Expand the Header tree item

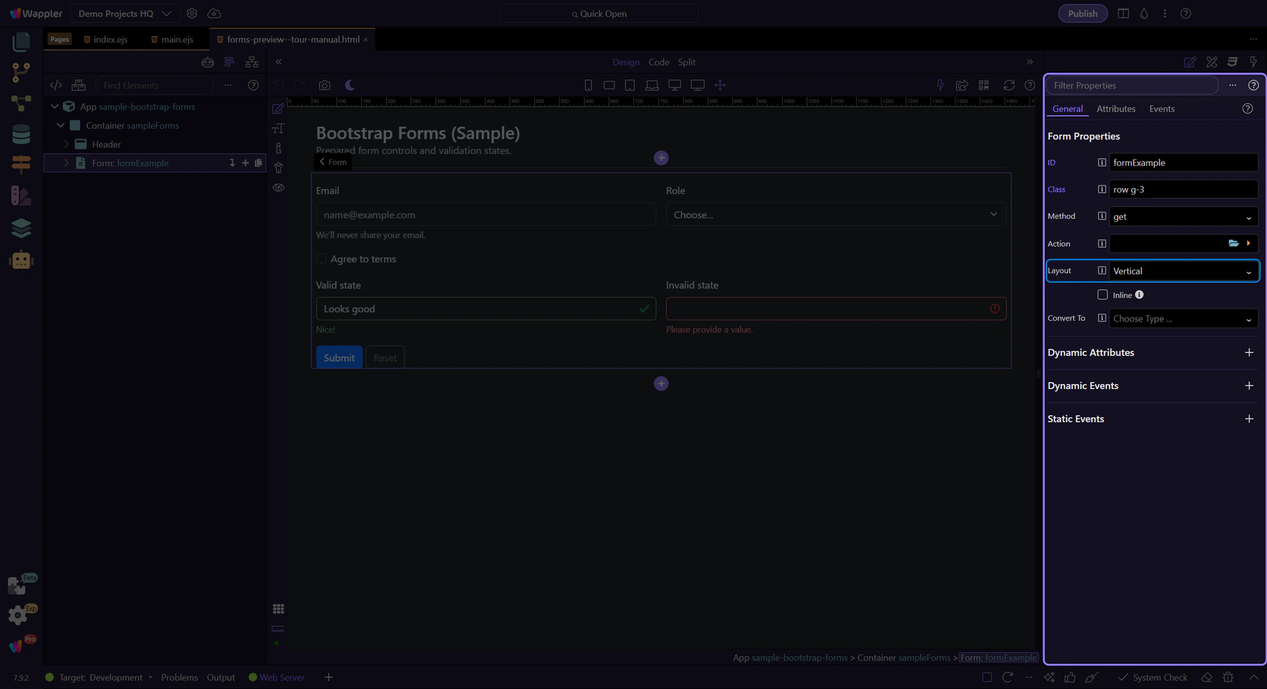coord(67,144)
